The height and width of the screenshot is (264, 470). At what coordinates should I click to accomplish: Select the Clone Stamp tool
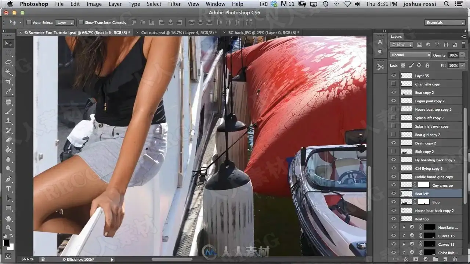8,121
